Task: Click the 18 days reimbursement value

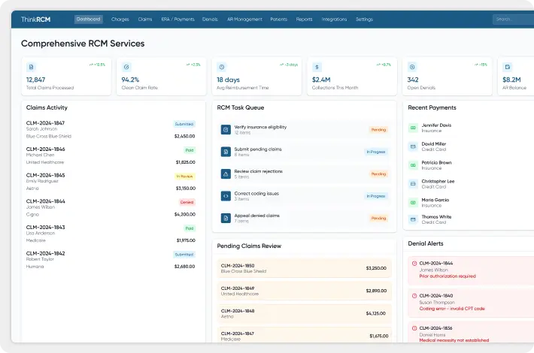Action: (228, 80)
